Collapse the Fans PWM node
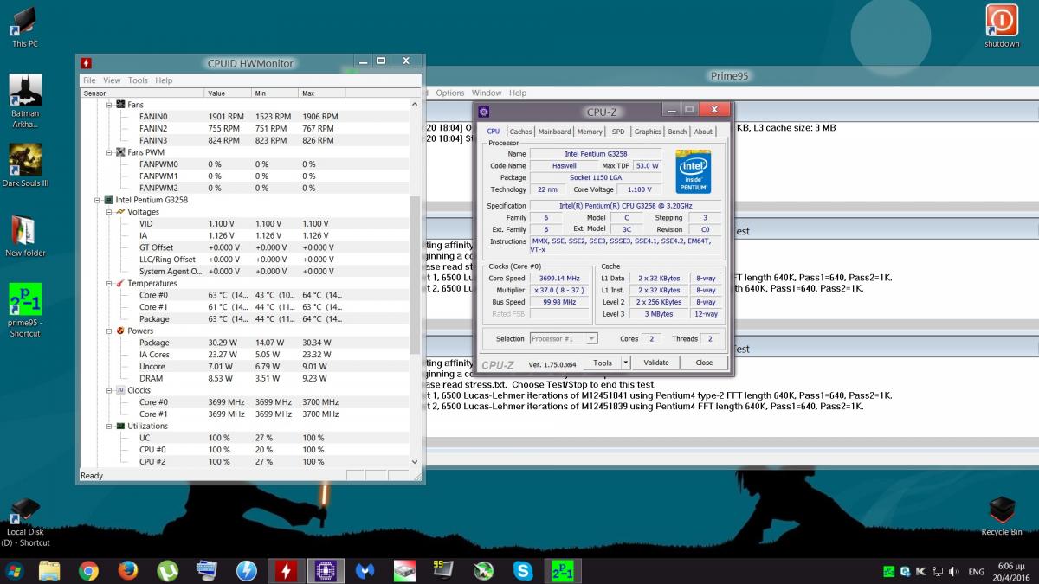This screenshot has width=1039, height=584. click(x=109, y=152)
